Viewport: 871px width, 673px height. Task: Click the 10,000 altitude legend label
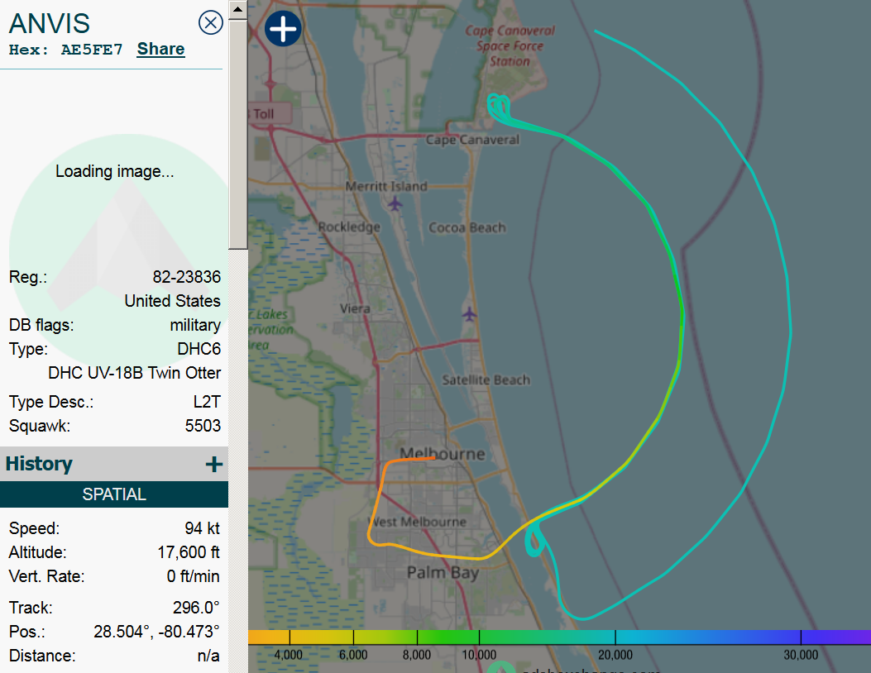click(x=480, y=656)
